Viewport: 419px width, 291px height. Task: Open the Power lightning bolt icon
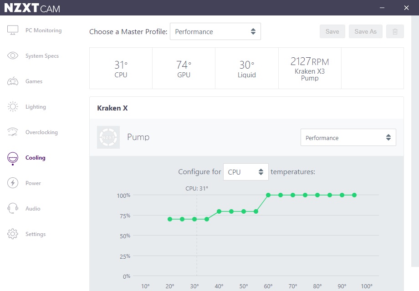point(13,183)
